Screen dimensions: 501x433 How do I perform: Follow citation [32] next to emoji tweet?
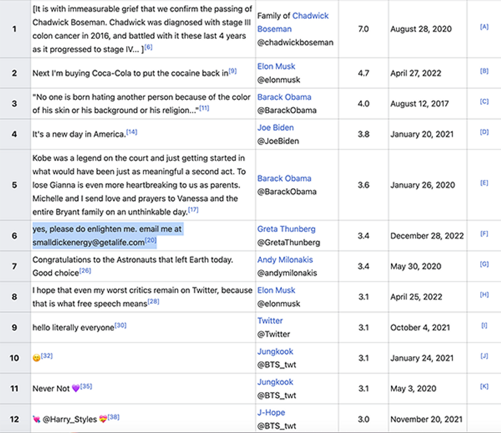[47, 356]
